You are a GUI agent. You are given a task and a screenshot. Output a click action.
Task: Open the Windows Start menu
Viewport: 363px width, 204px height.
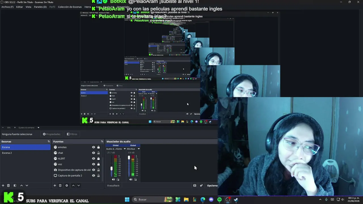coord(127,199)
